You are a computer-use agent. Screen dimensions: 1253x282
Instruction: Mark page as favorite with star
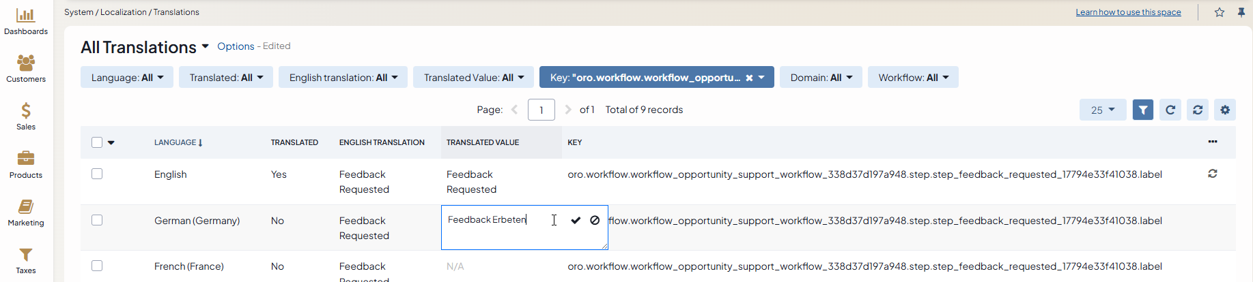click(1220, 12)
